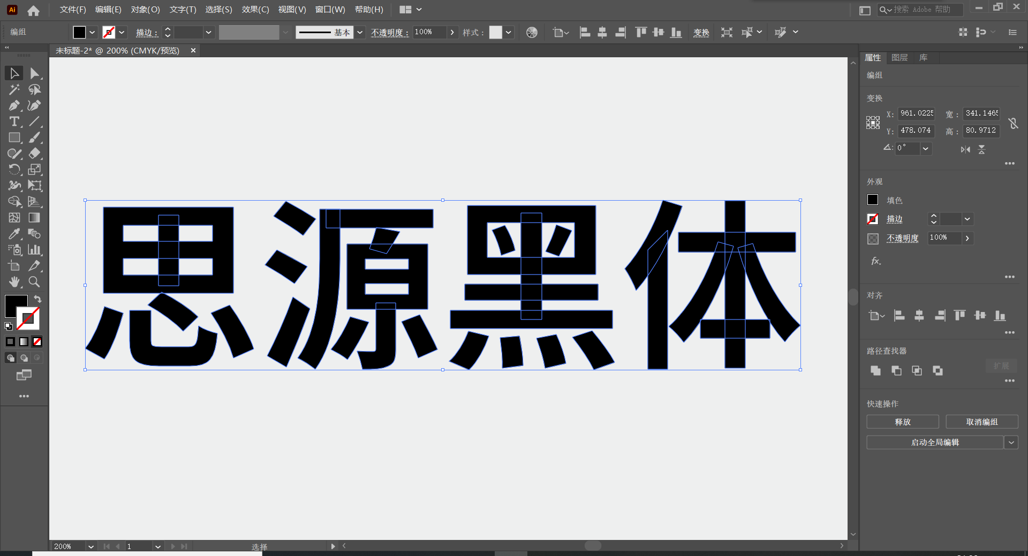Open the 文件(F) menu
1028x556 pixels.
pos(73,10)
